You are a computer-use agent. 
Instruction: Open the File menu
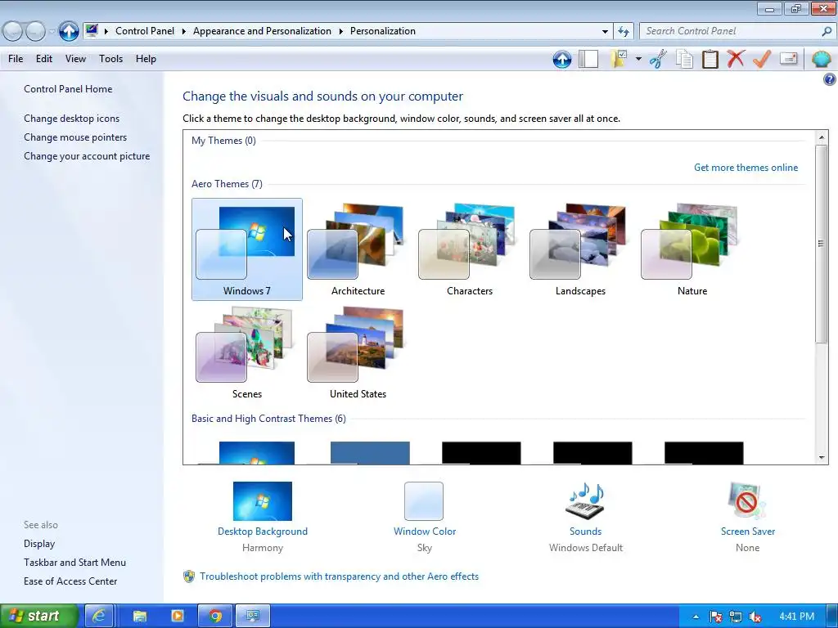16,59
